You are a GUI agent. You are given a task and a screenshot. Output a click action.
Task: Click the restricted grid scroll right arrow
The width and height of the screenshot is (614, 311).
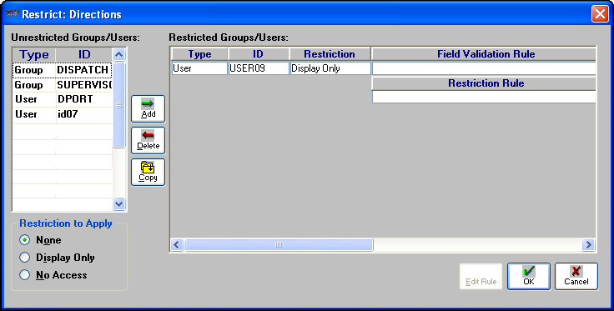tap(588, 245)
